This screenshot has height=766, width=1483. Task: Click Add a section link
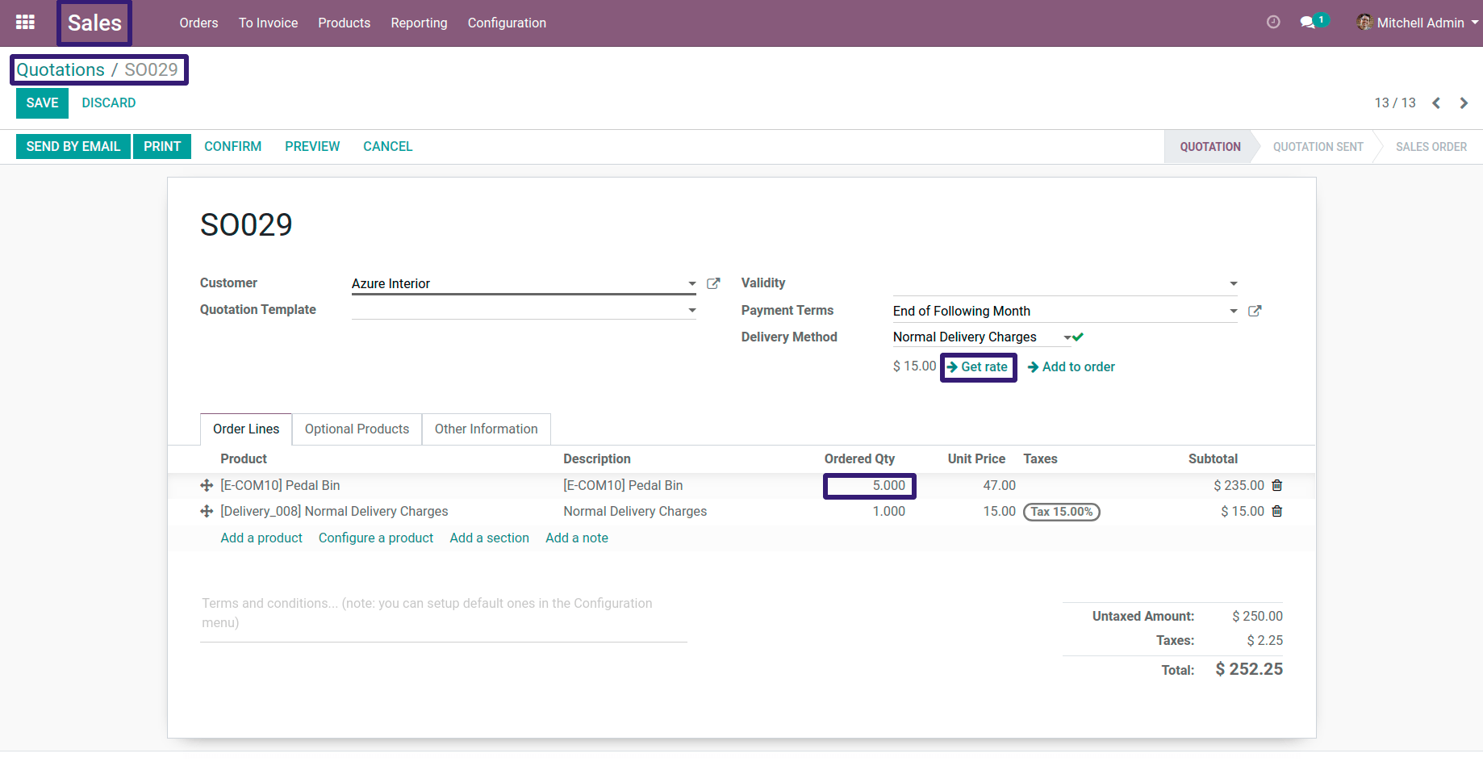click(490, 538)
